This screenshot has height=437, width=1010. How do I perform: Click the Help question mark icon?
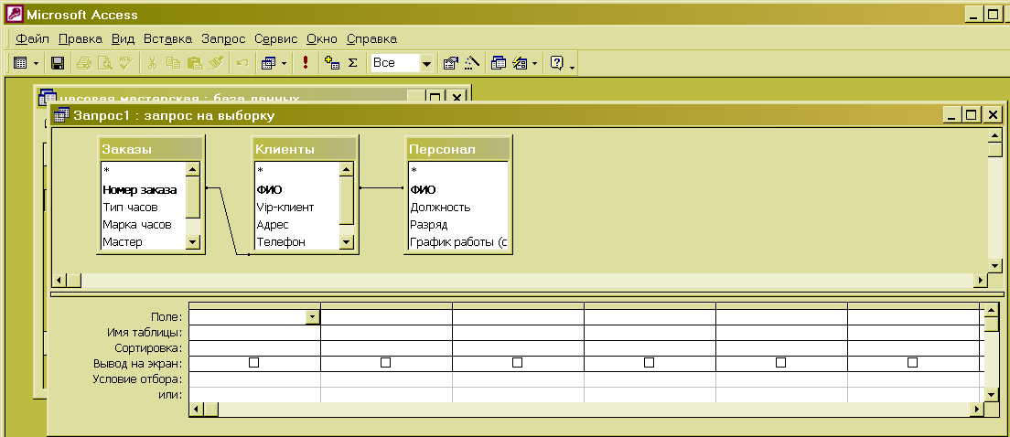tap(556, 63)
